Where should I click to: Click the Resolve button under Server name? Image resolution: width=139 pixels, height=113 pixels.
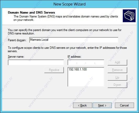54,70
